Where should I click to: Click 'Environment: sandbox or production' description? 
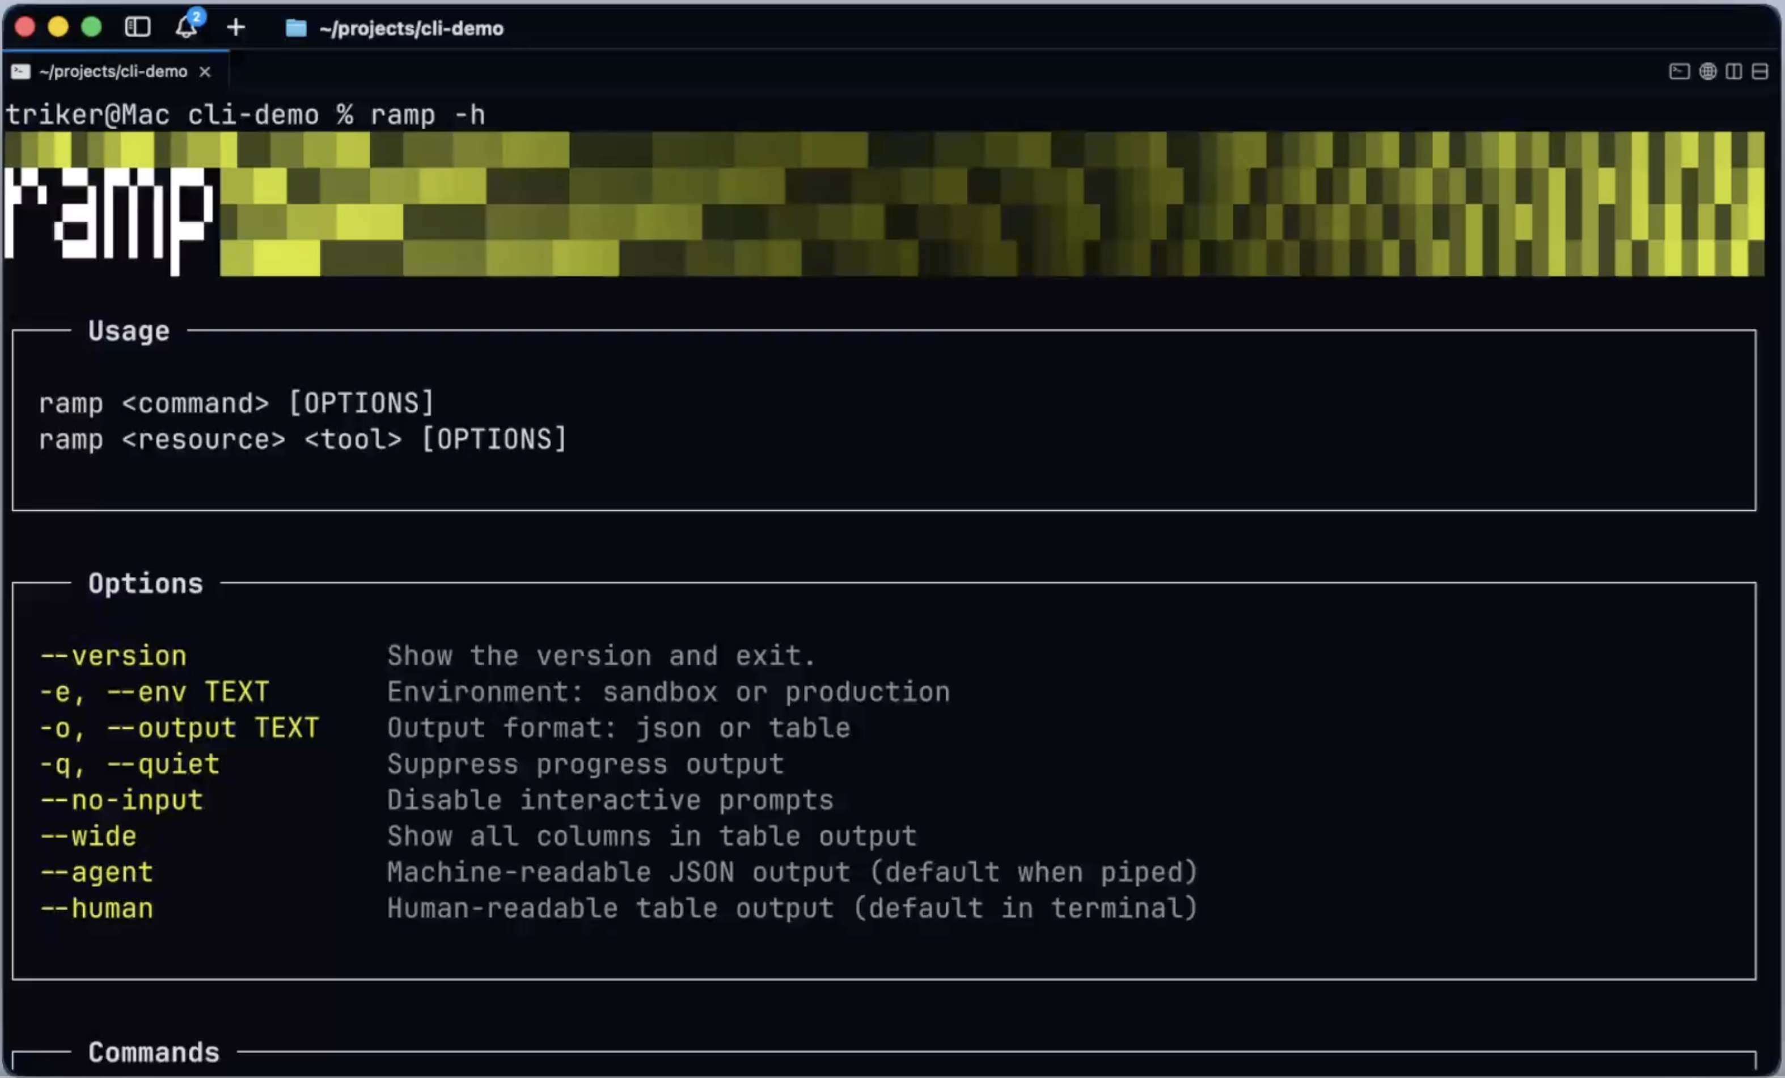(x=668, y=692)
